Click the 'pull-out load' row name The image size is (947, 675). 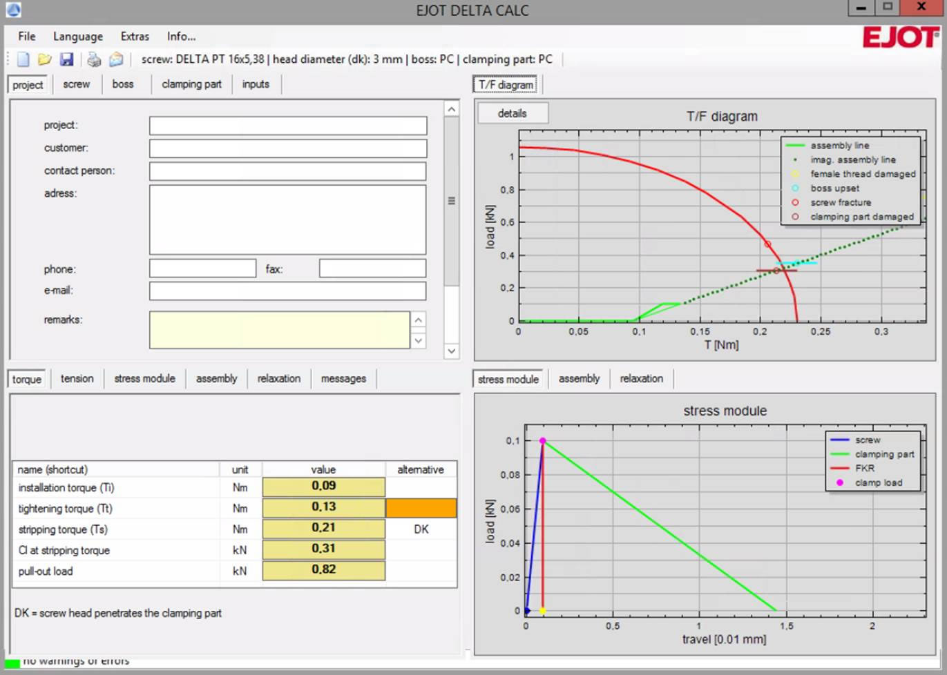click(46, 571)
